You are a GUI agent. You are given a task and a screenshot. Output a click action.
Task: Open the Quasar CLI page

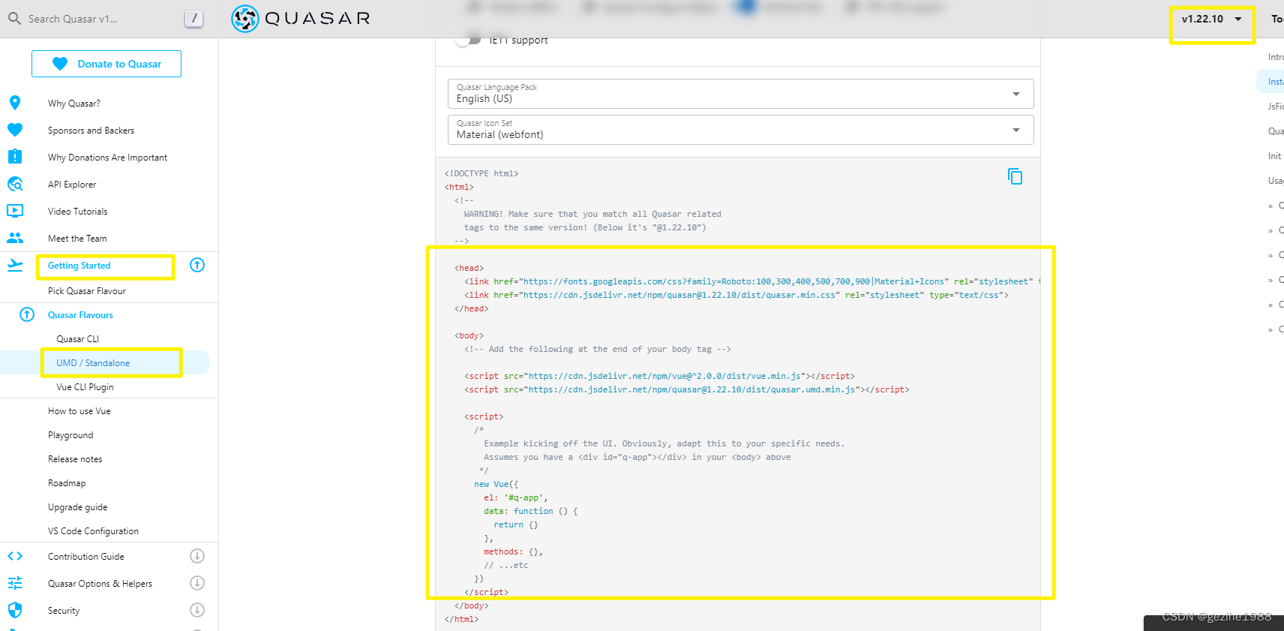coord(77,339)
